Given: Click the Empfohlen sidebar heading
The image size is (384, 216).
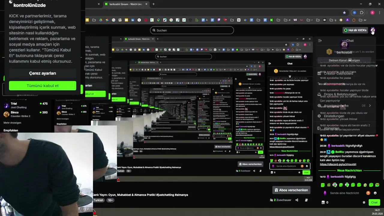Looking at the screenshot, I should tap(11, 130).
